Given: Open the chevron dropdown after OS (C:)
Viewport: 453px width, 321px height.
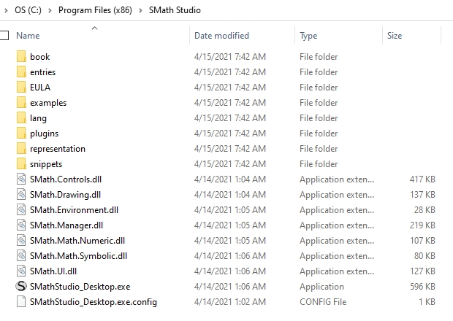Looking at the screenshot, I should 51,11.
